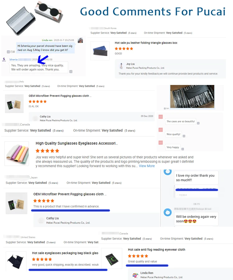
Task: Click 'The cases are so beautiful' message bubble
Action: tap(180, 121)
